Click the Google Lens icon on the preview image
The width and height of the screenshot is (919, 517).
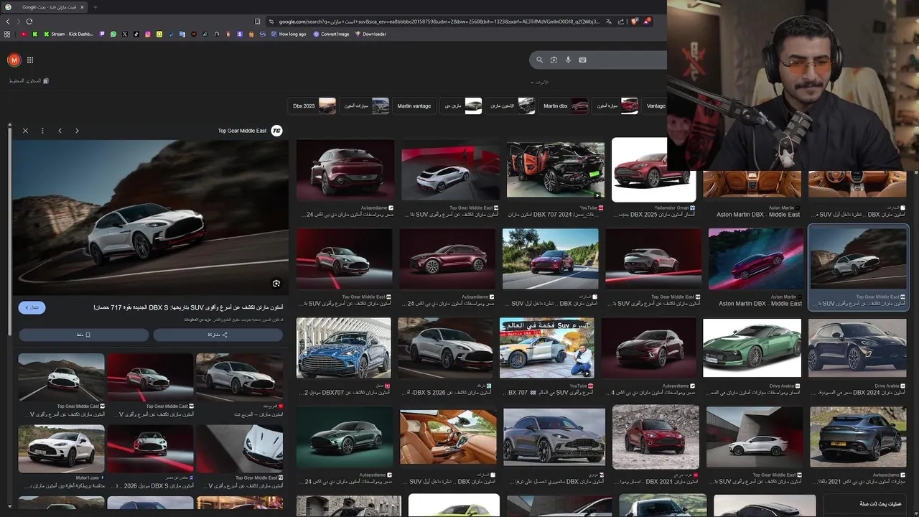click(x=276, y=284)
